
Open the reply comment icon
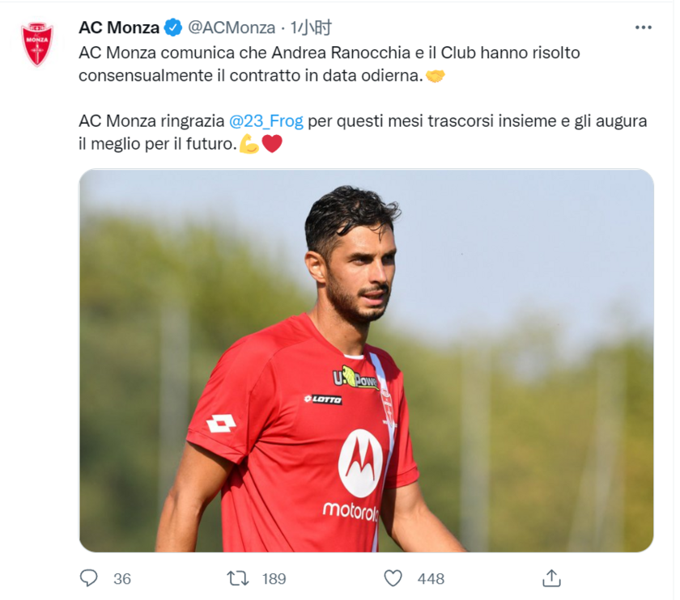(x=89, y=578)
